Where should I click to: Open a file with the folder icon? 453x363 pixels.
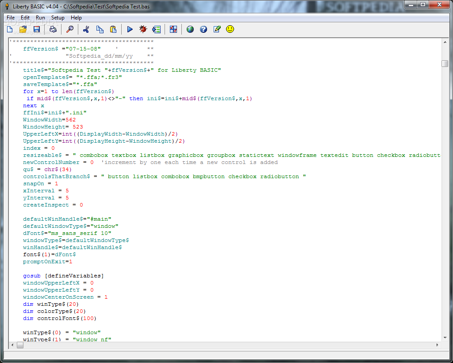click(x=23, y=29)
